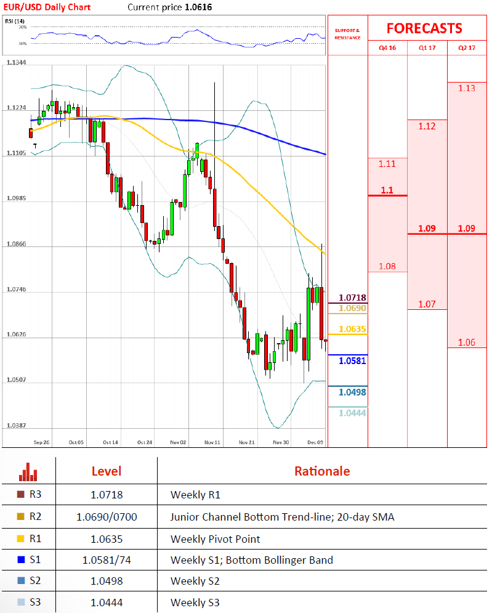Click the Dec 09 date axis label

tap(315, 442)
